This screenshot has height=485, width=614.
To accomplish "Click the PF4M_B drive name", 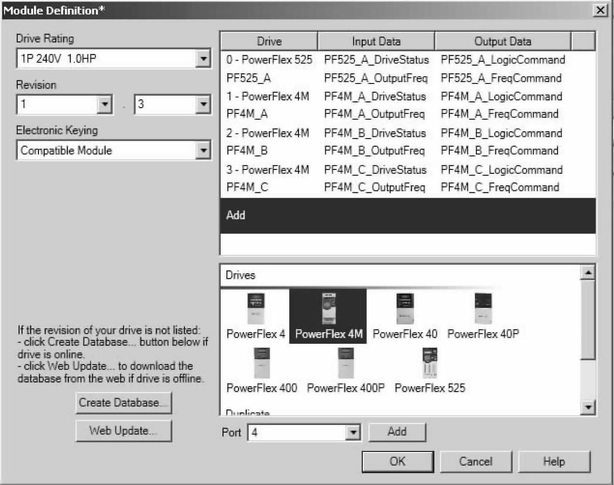I will point(247,150).
